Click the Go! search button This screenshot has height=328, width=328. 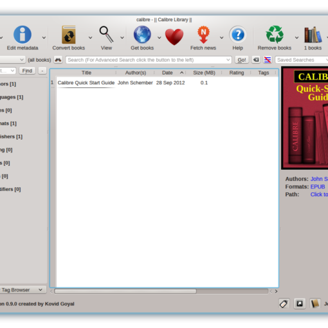click(242, 60)
